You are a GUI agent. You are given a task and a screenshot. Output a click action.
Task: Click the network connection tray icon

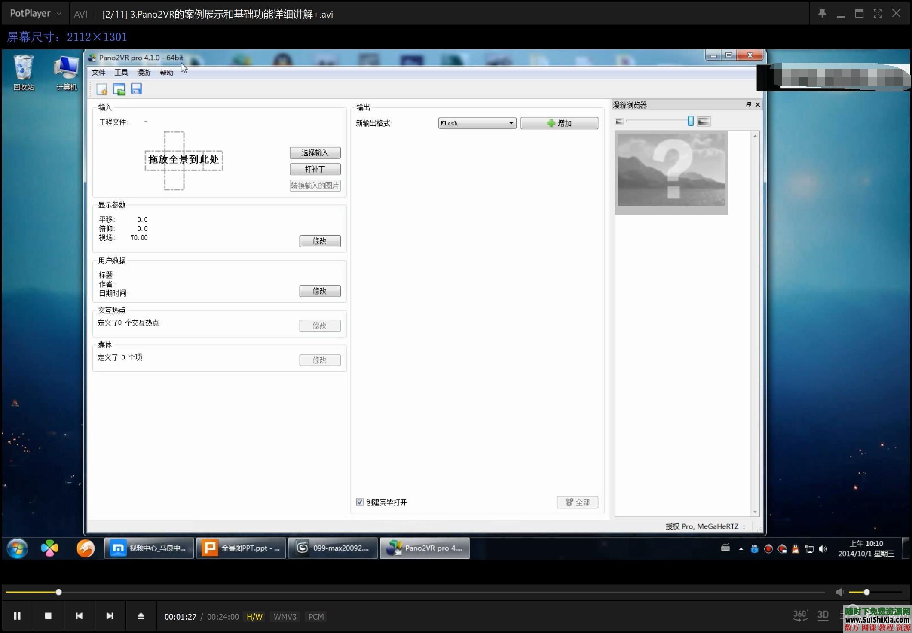[x=809, y=549]
